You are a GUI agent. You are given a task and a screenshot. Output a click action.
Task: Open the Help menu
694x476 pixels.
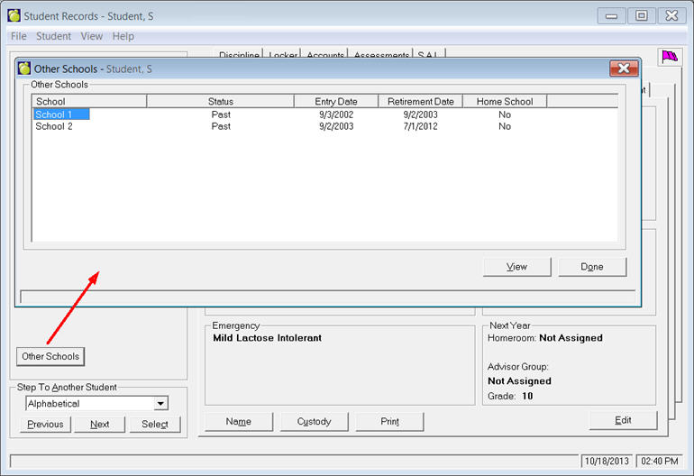tap(123, 36)
